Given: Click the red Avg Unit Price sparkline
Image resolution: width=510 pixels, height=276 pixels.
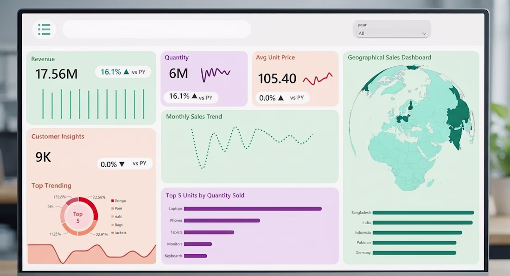Looking at the screenshot, I should click(318, 79).
